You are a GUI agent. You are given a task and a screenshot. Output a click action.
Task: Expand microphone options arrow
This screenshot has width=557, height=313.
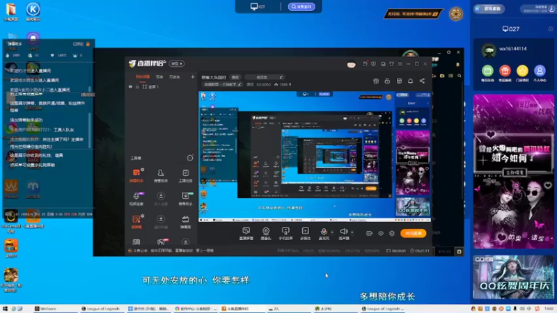[x=332, y=232]
